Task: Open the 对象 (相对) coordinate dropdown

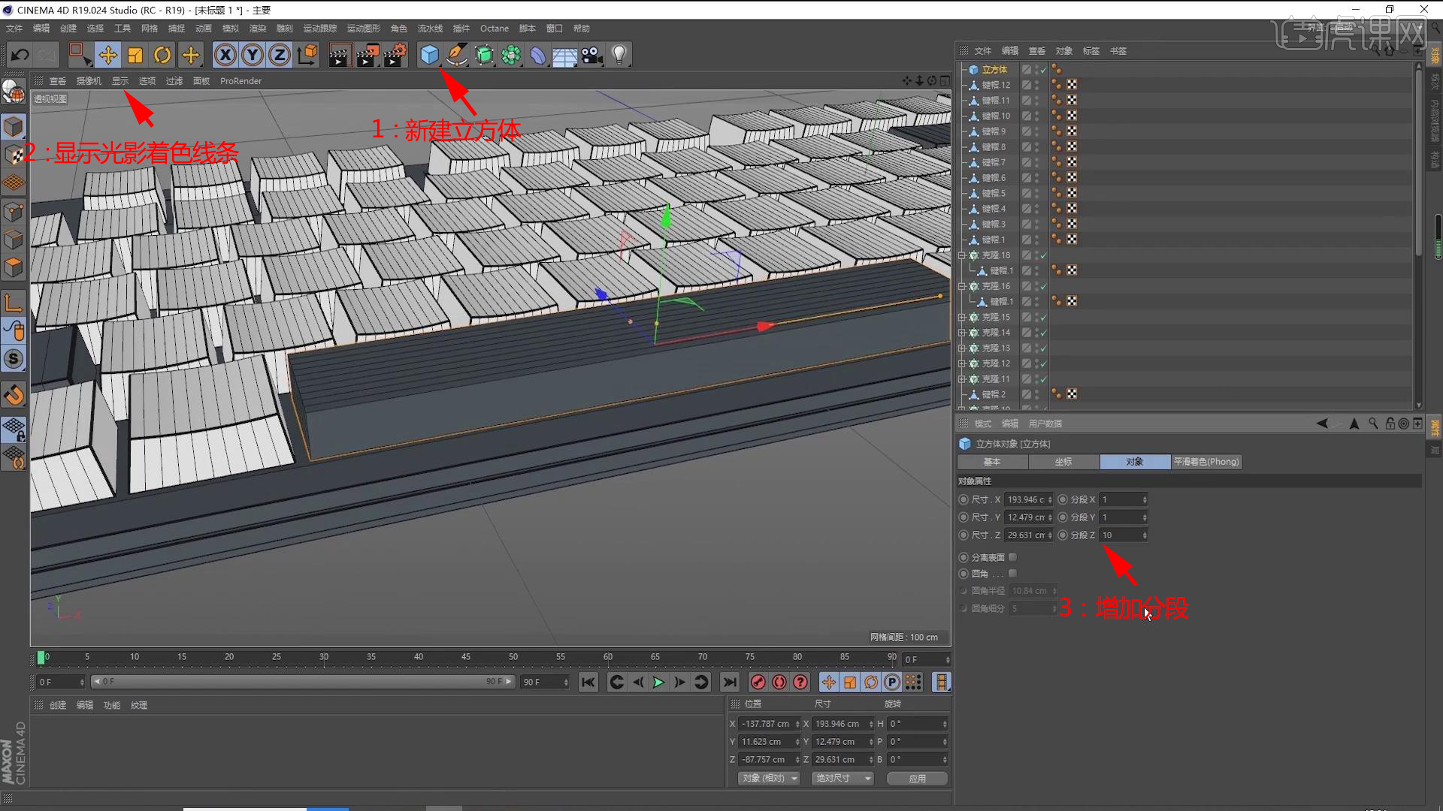Action: coord(769,779)
